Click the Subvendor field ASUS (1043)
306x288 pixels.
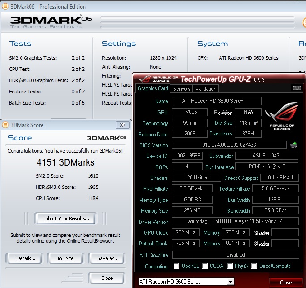[267, 156]
